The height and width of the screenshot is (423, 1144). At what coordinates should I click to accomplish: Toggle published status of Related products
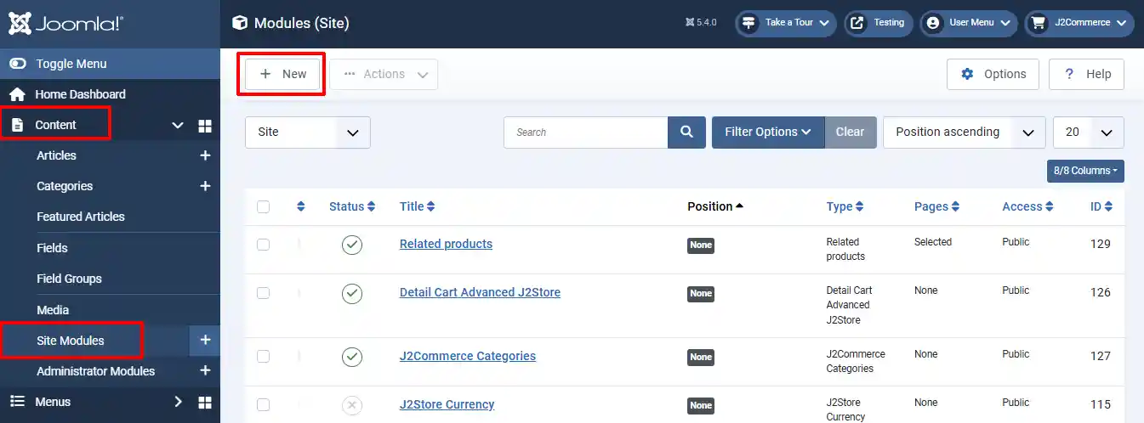click(x=352, y=245)
